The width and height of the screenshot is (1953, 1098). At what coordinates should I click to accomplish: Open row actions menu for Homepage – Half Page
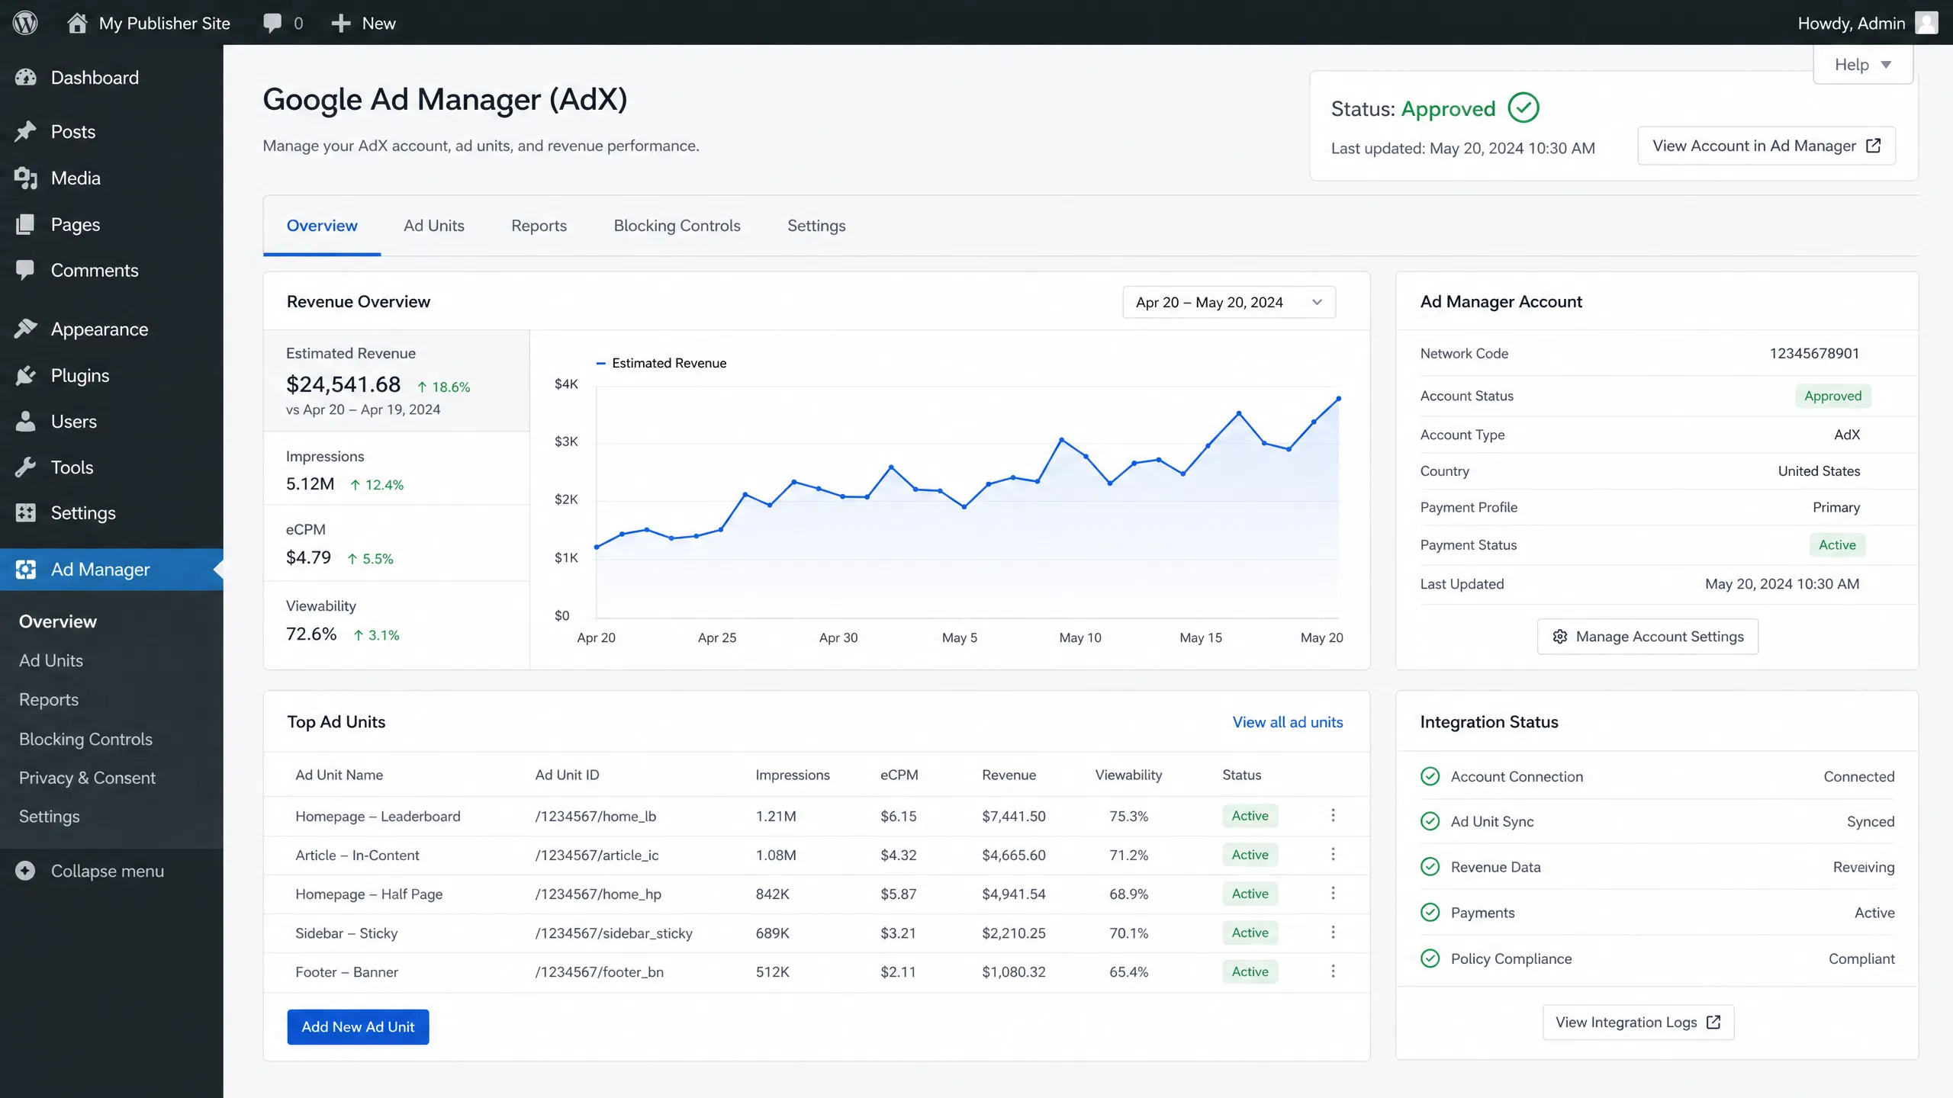(1333, 893)
